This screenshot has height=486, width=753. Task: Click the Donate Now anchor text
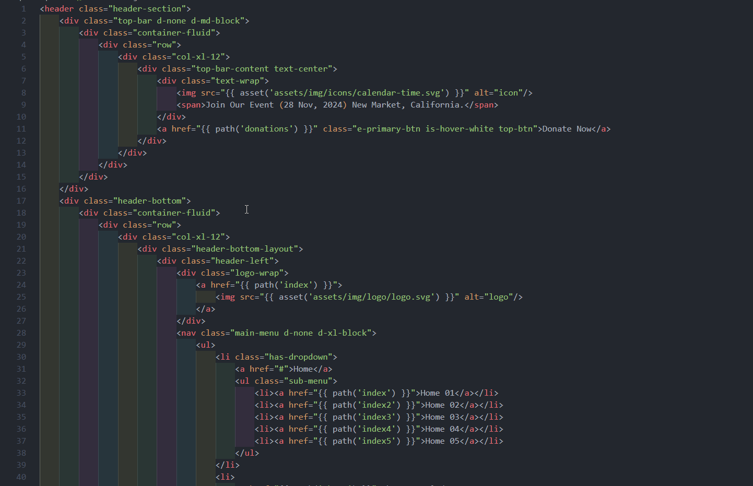568,128
